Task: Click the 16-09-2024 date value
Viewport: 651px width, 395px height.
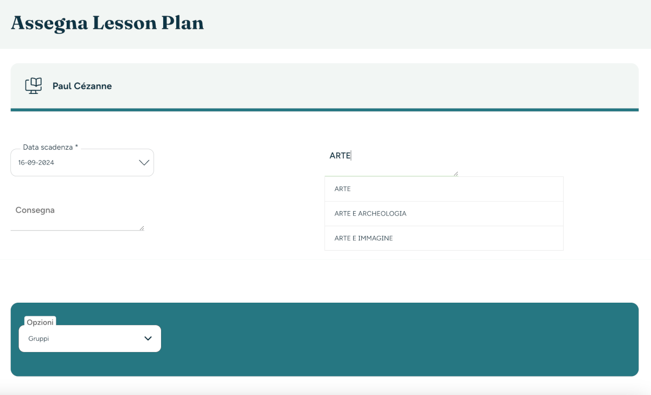Action: 36,163
